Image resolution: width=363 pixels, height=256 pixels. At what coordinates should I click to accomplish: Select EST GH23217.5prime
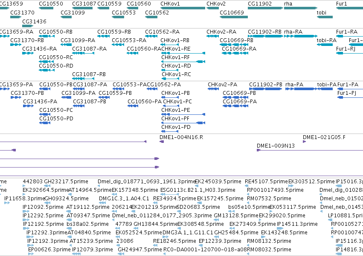[x=66, y=182]
